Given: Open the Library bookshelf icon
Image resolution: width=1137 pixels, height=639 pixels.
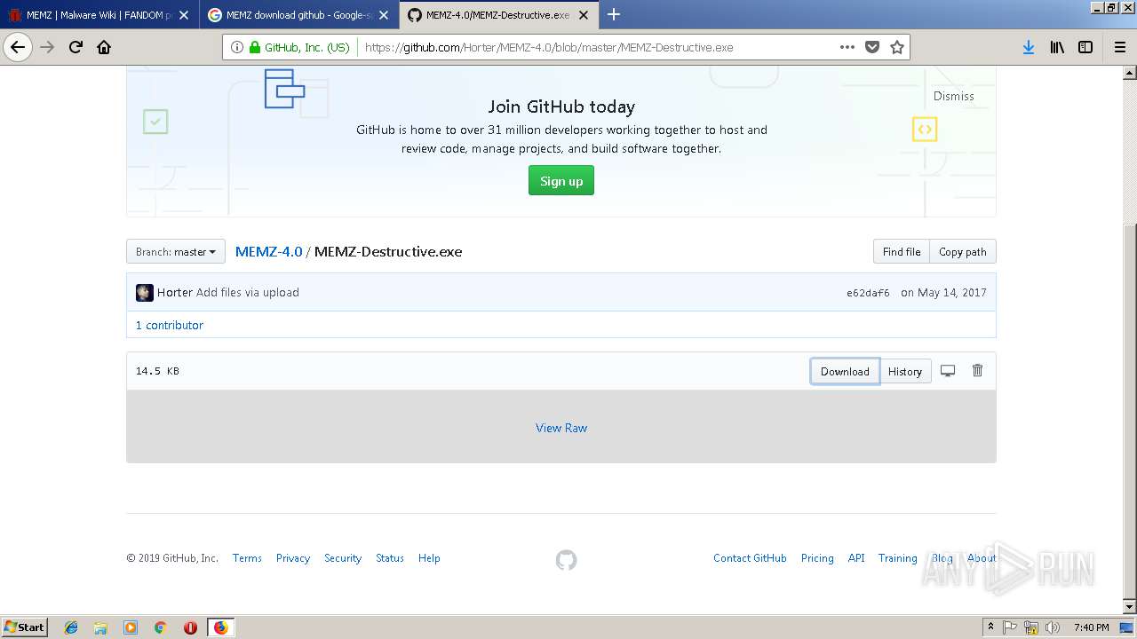Looking at the screenshot, I should tap(1057, 47).
